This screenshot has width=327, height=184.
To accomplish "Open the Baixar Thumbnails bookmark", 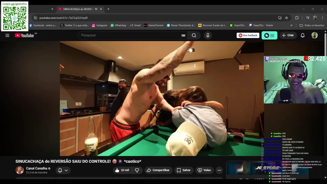I will (181, 25).
